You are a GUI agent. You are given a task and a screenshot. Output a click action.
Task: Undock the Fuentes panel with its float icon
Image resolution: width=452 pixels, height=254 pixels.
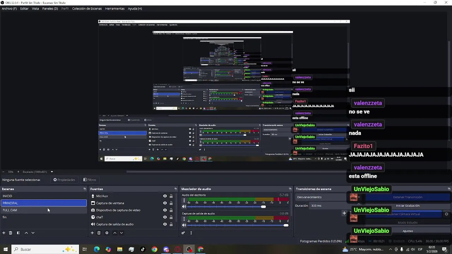tap(176, 189)
